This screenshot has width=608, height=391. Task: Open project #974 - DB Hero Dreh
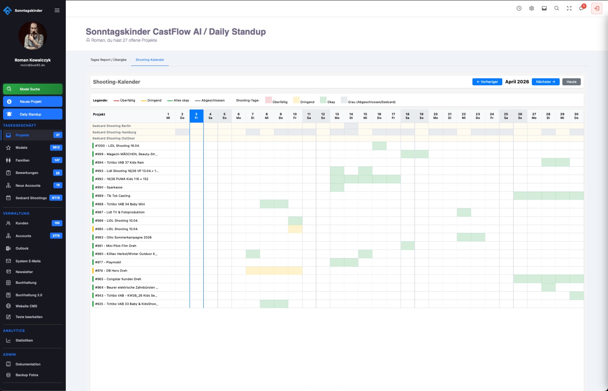click(x=111, y=270)
